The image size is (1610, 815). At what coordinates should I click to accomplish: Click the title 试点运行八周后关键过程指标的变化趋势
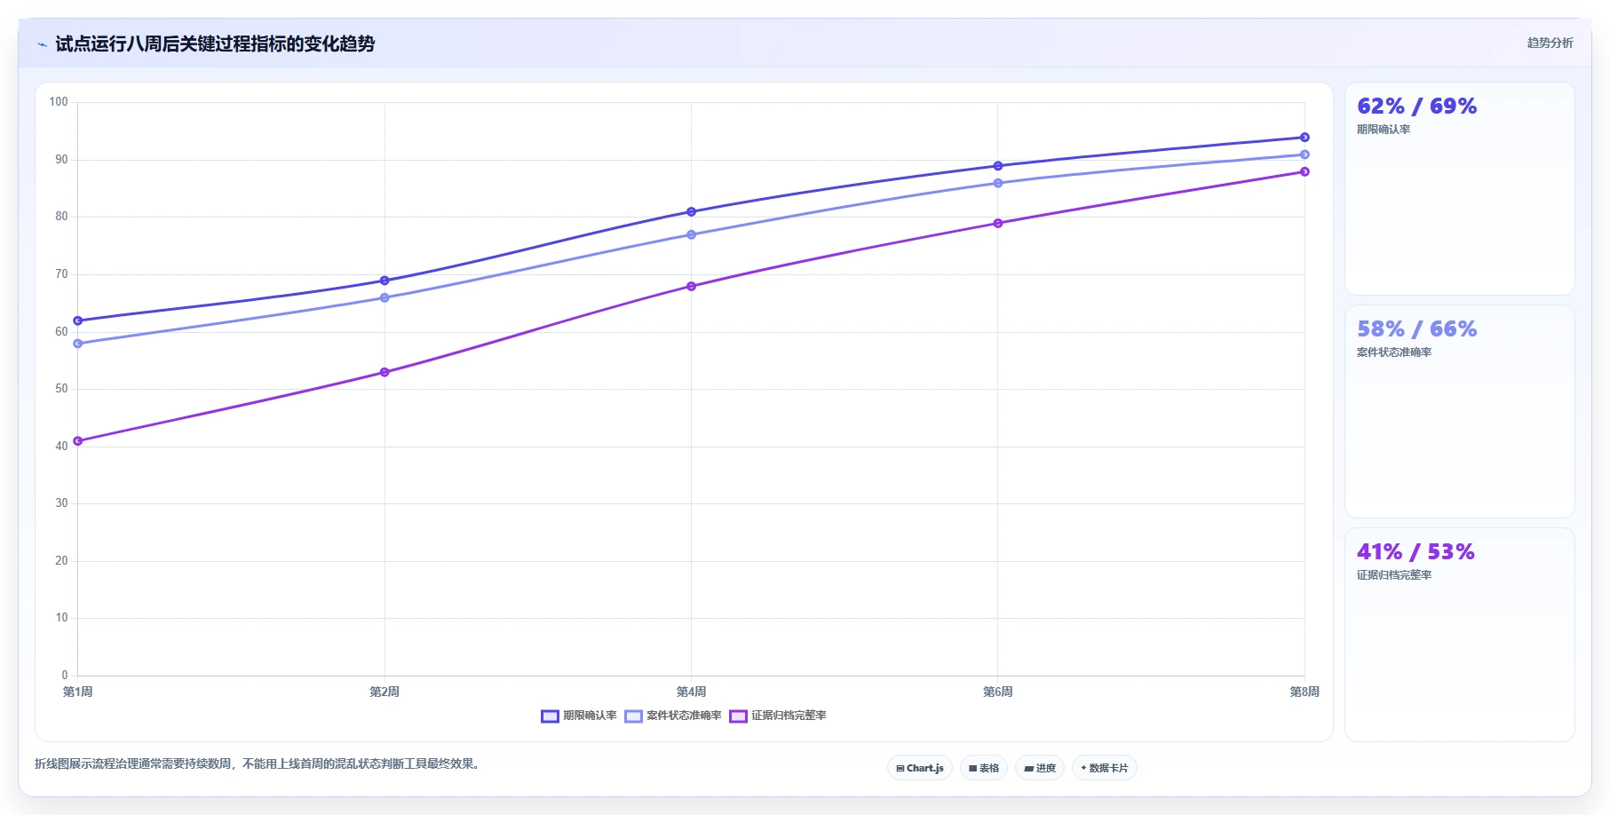click(215, 44)
